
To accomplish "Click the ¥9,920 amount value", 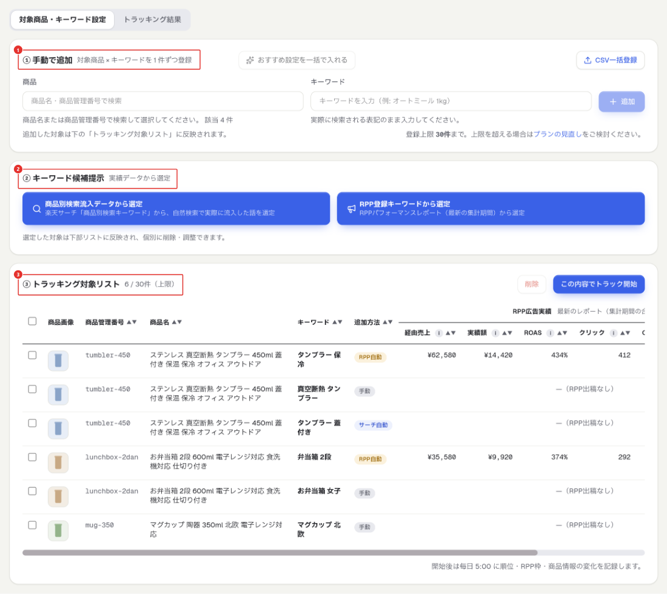I will tap(500, 457).
